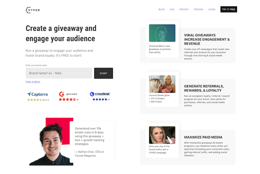The height and width of the screenshot is (174, 260).
Task: Open the PRIVACY link in navigation
Action: [184, 10]
